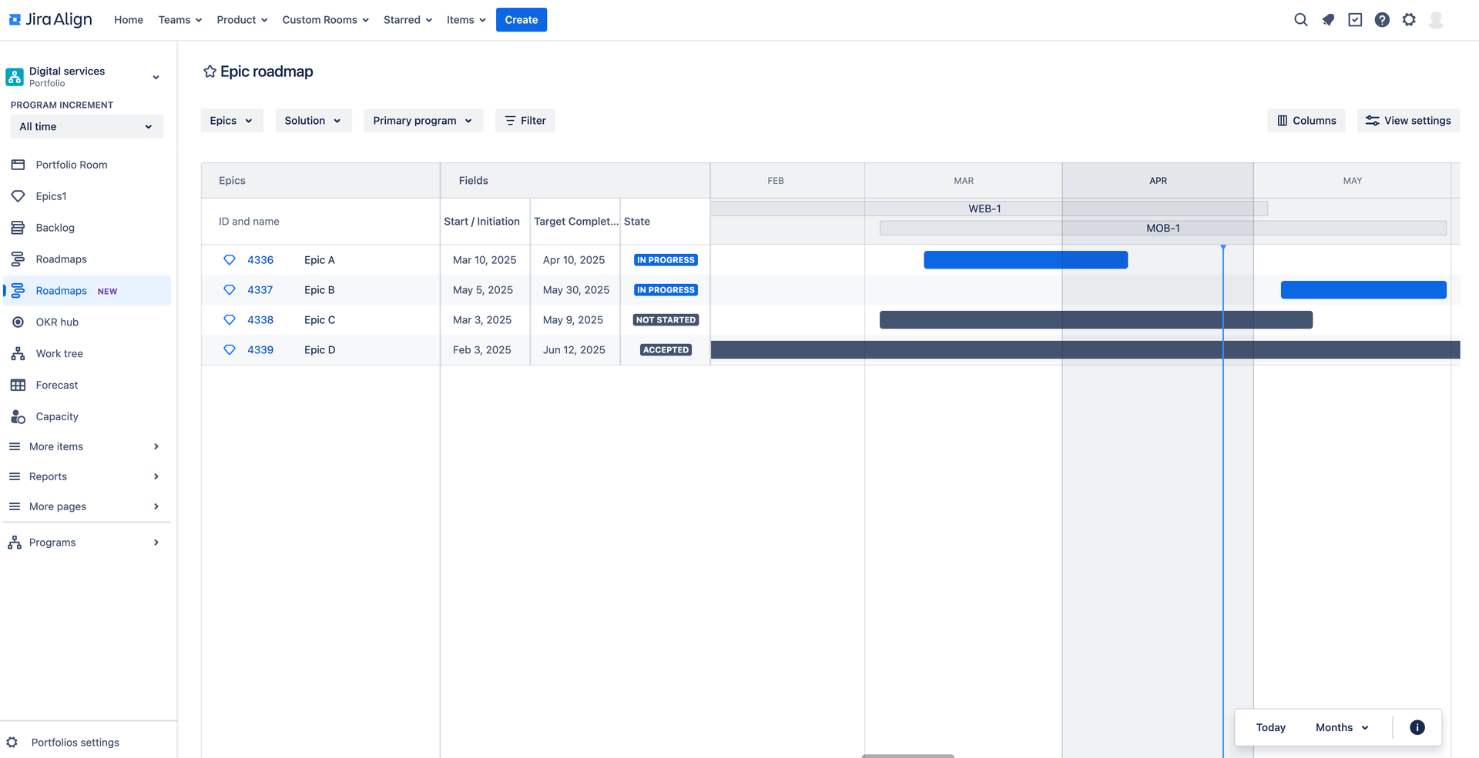Open the Custom Rooms menu

(x=325, y=20)
